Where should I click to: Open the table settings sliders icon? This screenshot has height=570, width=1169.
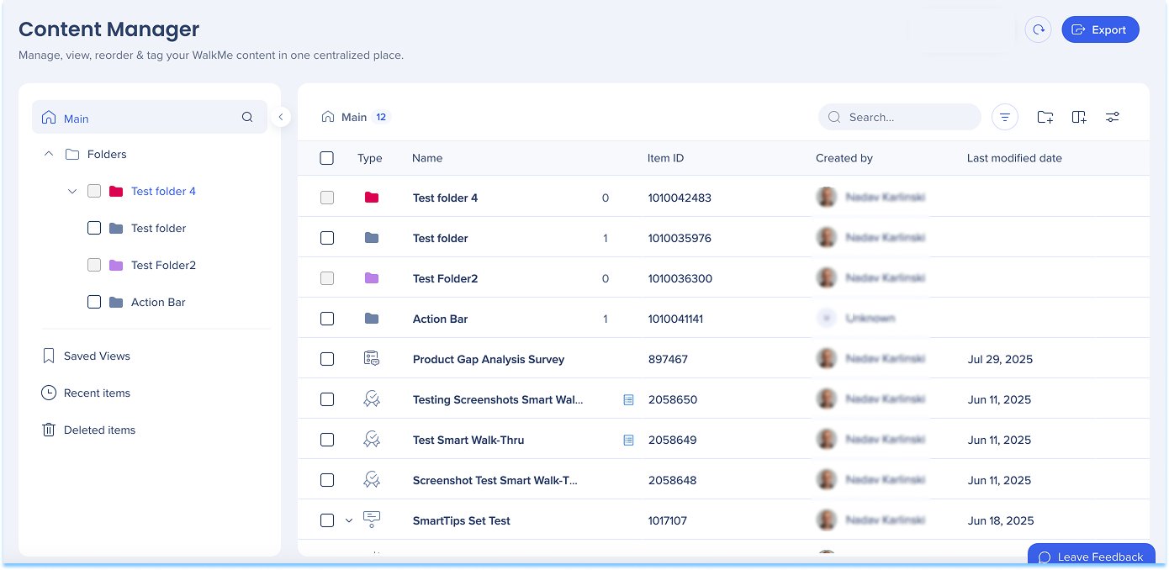click(1112, 118)
